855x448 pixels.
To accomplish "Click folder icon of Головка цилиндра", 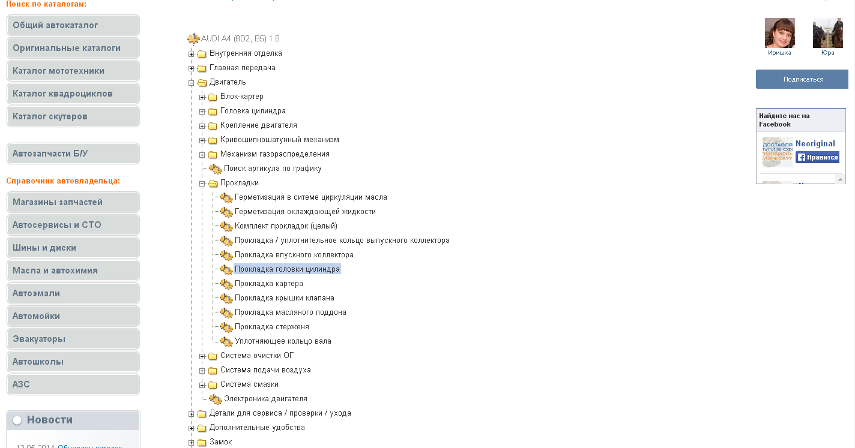I will coord(213,112).
